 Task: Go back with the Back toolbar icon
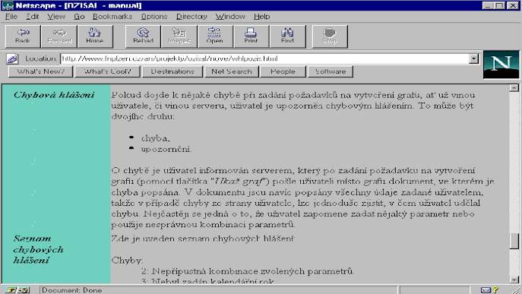click(23, 36)
